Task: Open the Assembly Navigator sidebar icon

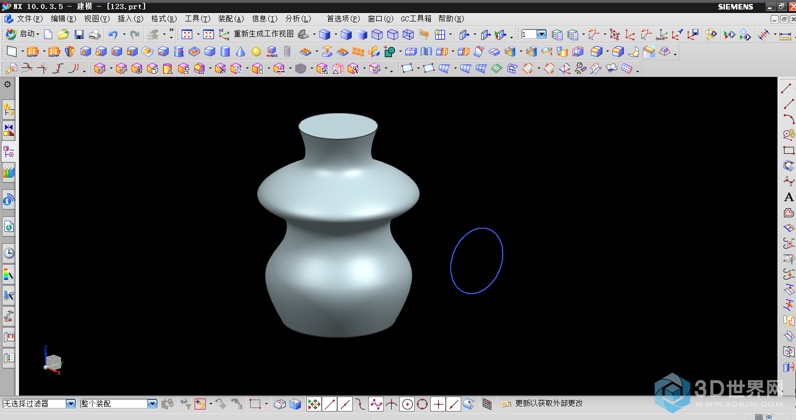Action: pos(9,109)
